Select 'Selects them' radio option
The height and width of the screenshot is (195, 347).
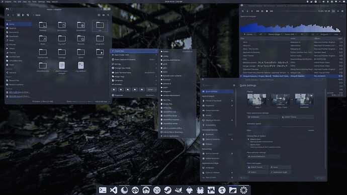coord(248,140)
